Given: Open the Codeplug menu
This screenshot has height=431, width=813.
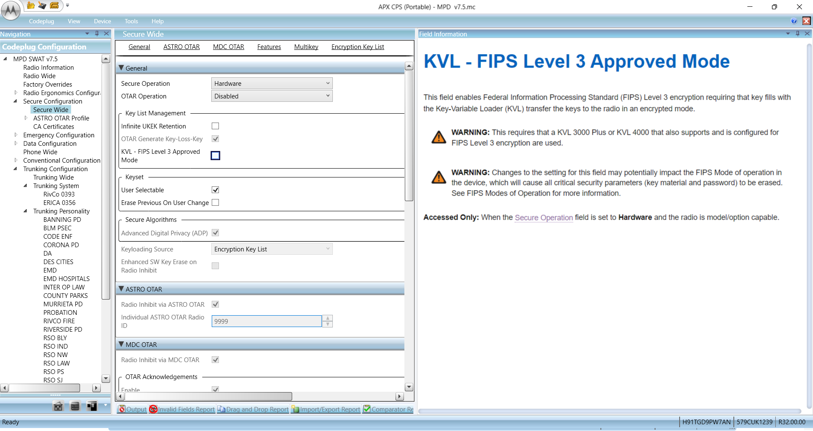Looking at the screenshot, I should click(x=41, y=21).
